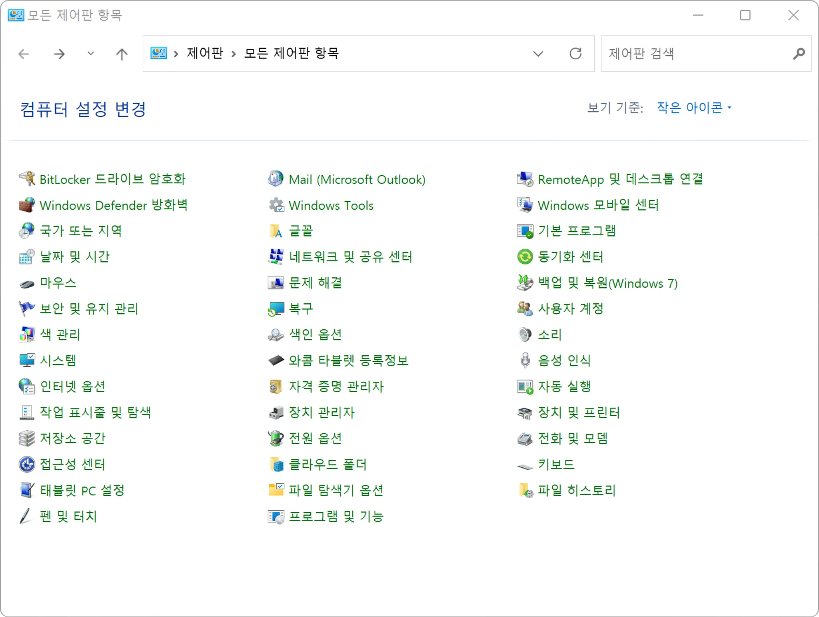819x617 pixels.
Task: Click the refresh button beside the address bar
Action: pos(575,54)
